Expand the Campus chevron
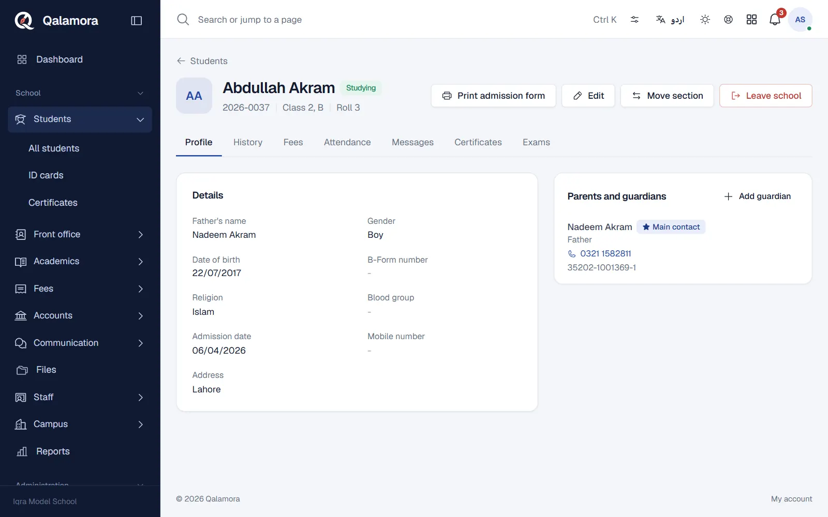 coord(141,424)
